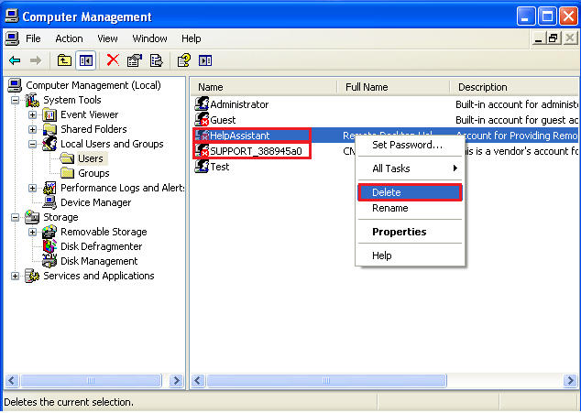This screenshot has width=581, height=413.
Task: Expand Services and Applications node
Action: pos(15,276)
